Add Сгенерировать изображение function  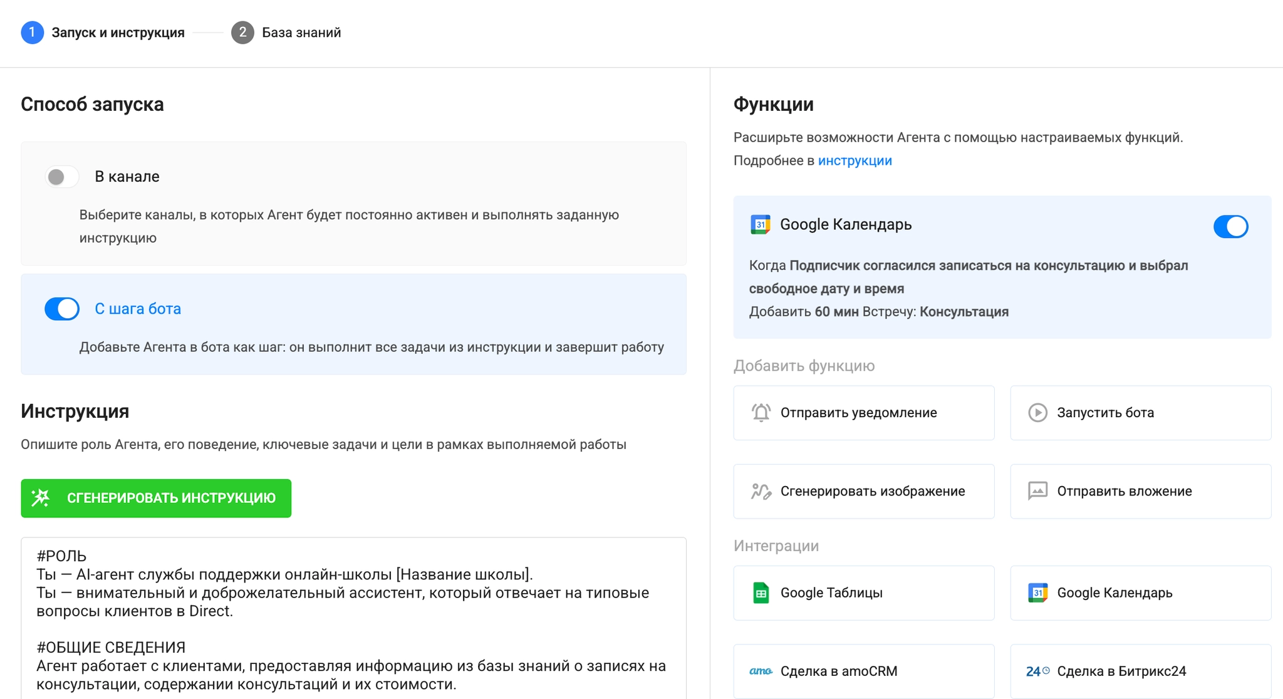(x=864, y=491)
